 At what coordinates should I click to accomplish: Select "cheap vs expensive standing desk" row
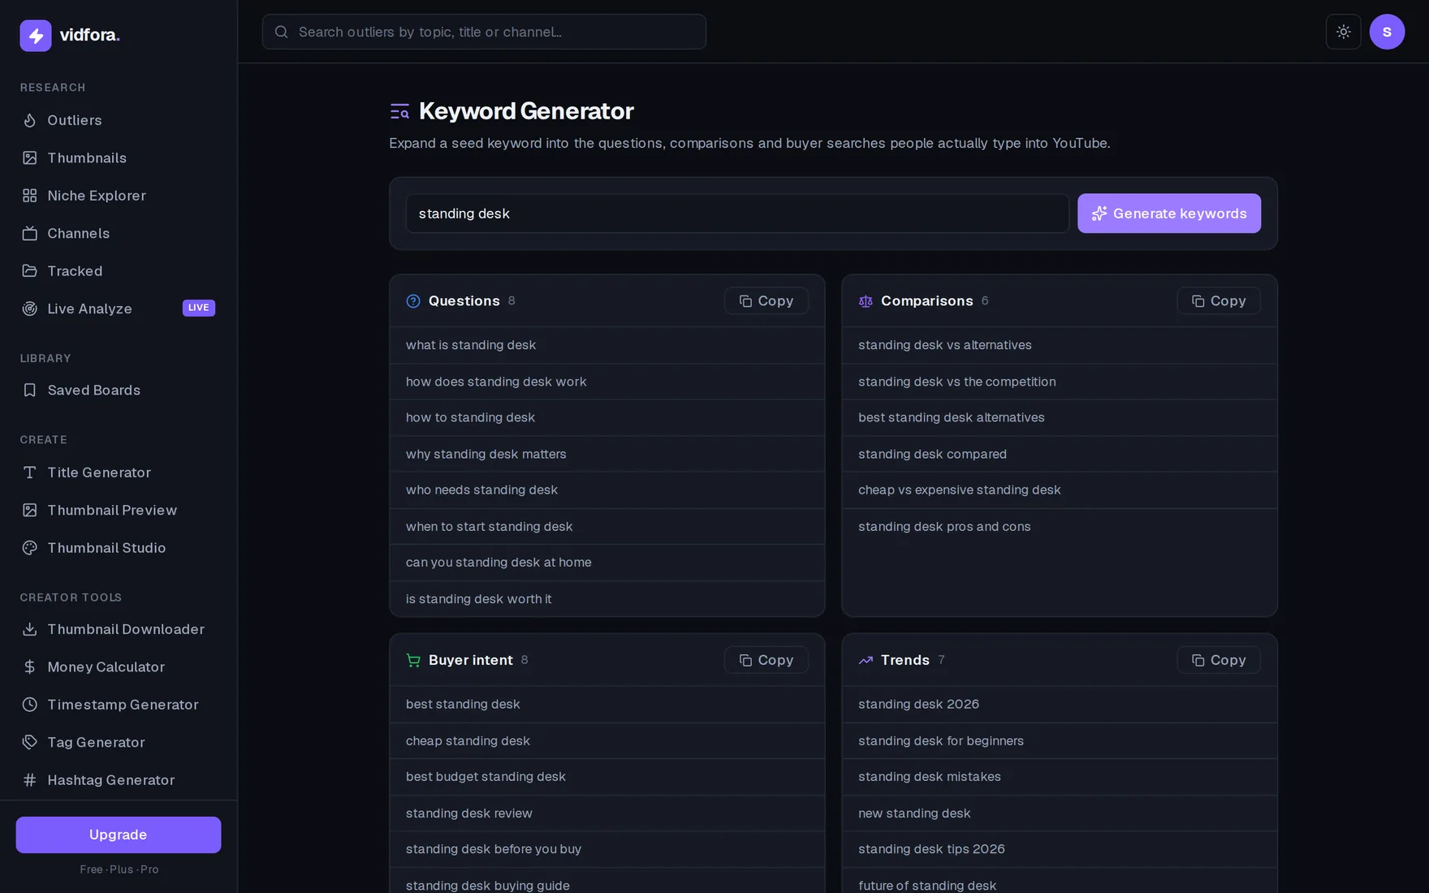(1060, 490)
